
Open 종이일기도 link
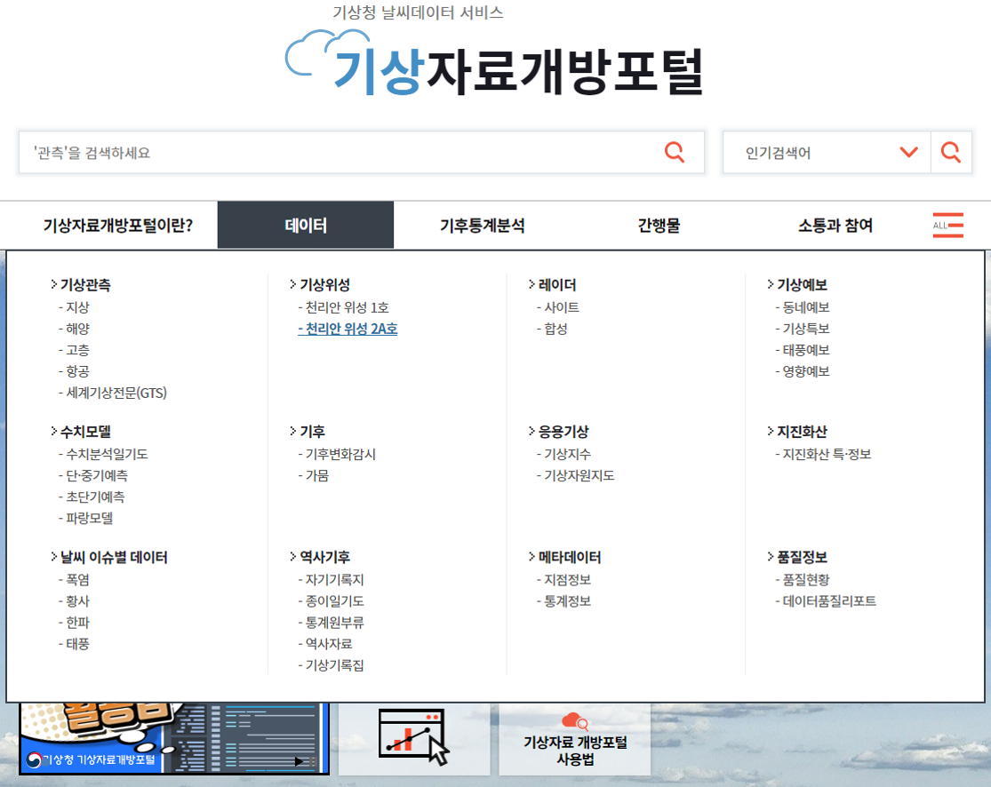click(332, 601)
